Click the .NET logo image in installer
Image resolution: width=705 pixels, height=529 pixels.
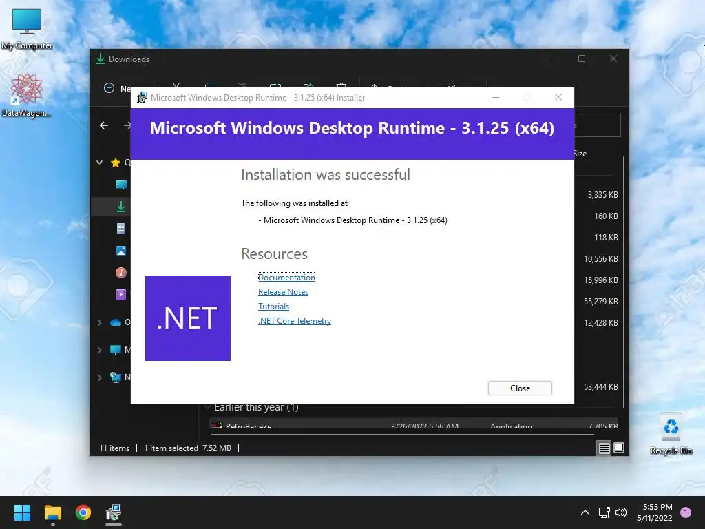188,318
